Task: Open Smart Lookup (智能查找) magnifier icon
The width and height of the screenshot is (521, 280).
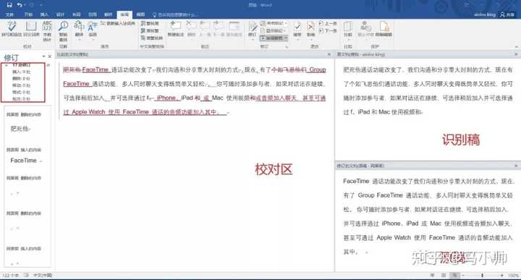Action: [x=63, y=31]
